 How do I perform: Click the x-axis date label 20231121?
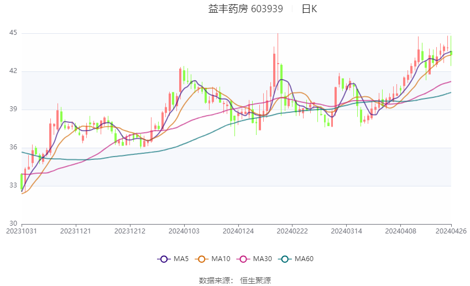76,231
